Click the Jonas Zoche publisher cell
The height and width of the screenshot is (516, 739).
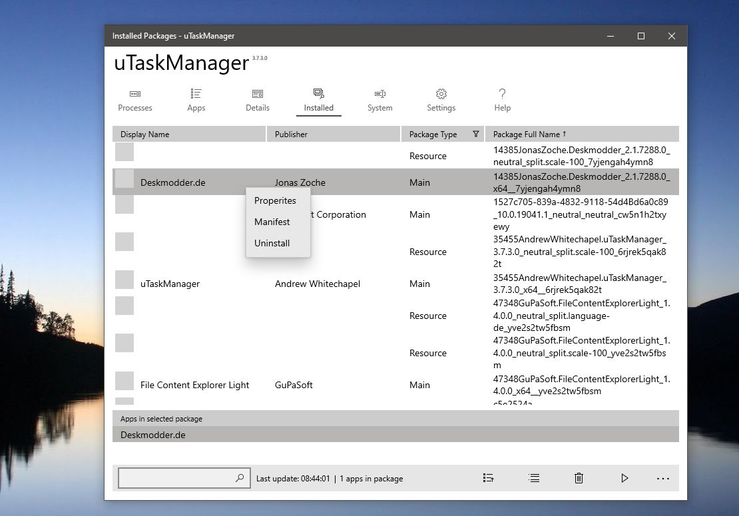tap(300, 182)
